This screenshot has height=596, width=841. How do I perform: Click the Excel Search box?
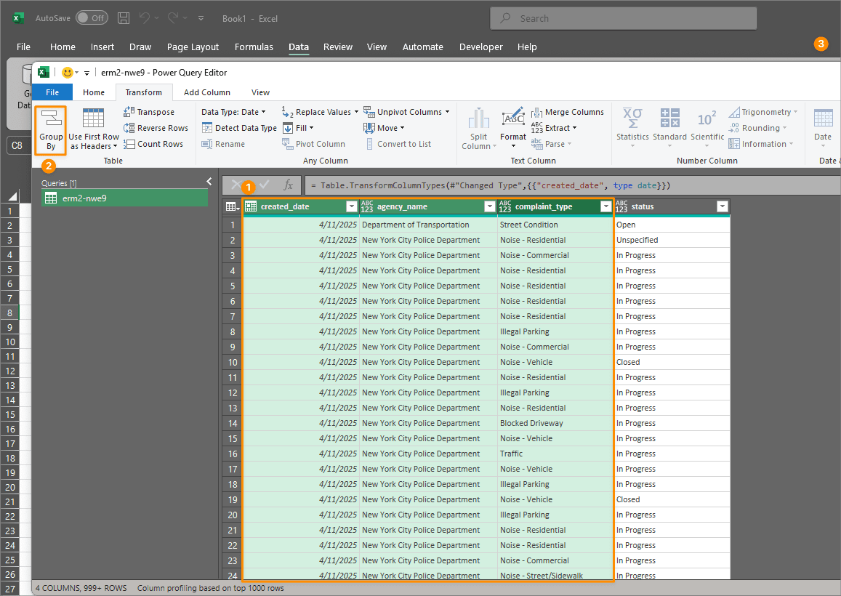tap(623, 18)
